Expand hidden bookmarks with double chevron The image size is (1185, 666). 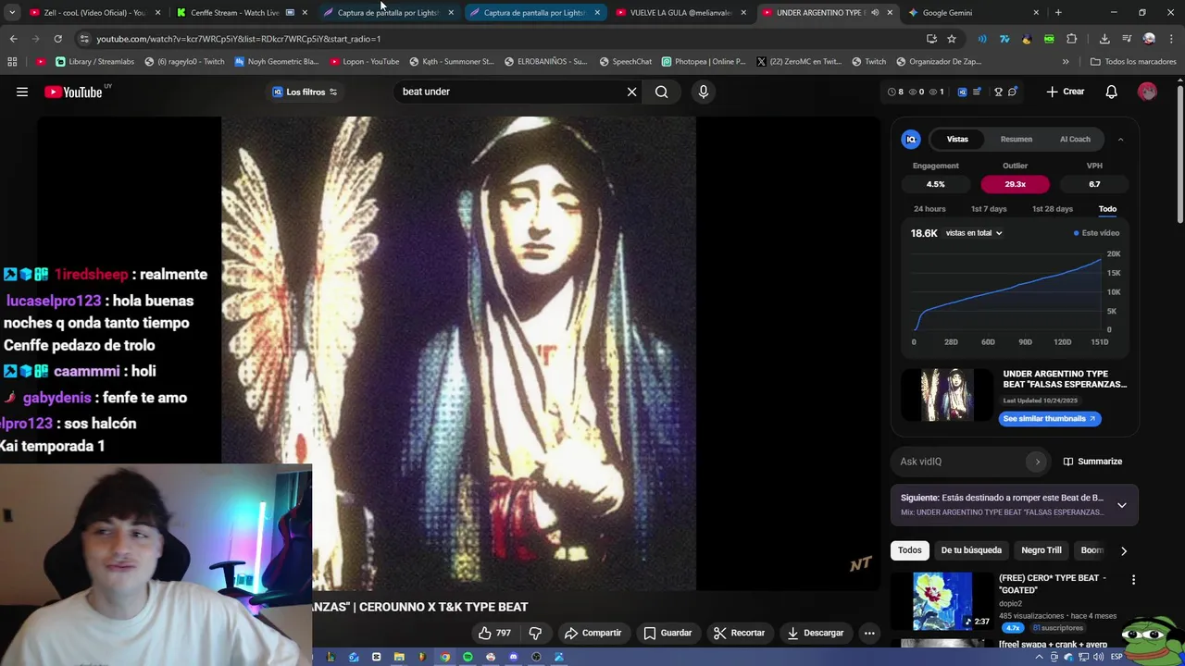(x=1066, y=62)
